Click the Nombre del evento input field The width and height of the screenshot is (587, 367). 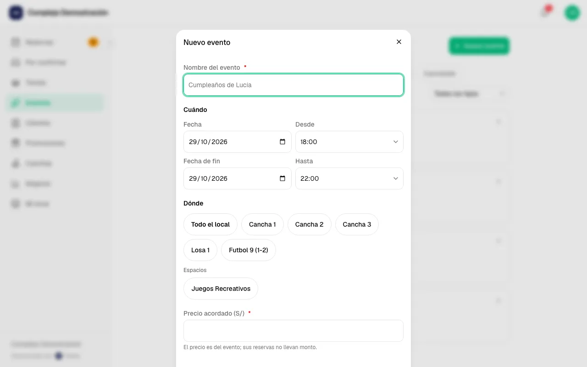pyautogui.click(x=293, y=85)
